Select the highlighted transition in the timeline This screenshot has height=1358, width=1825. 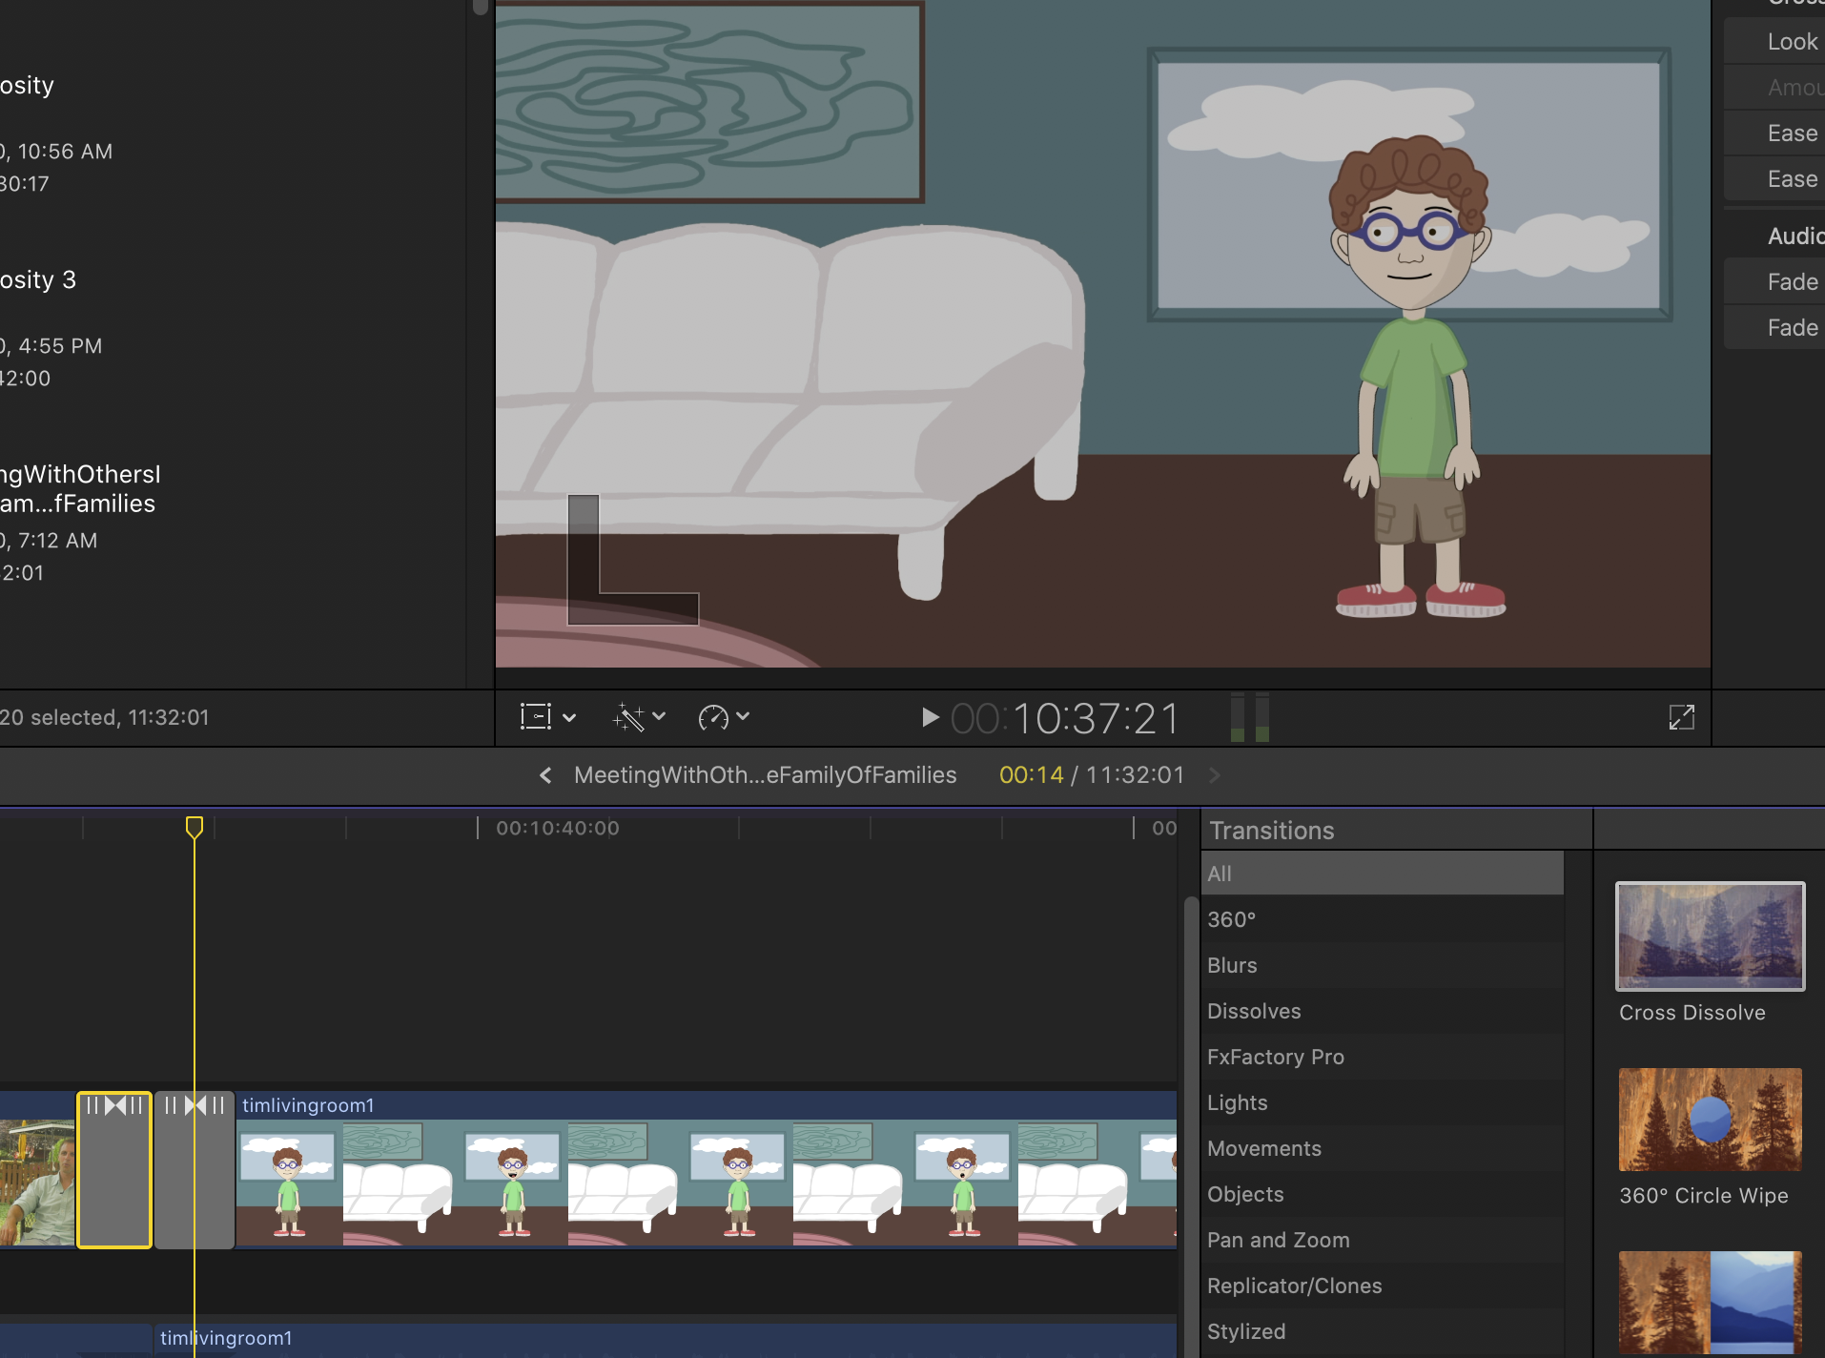click(x=114, y=1171)
